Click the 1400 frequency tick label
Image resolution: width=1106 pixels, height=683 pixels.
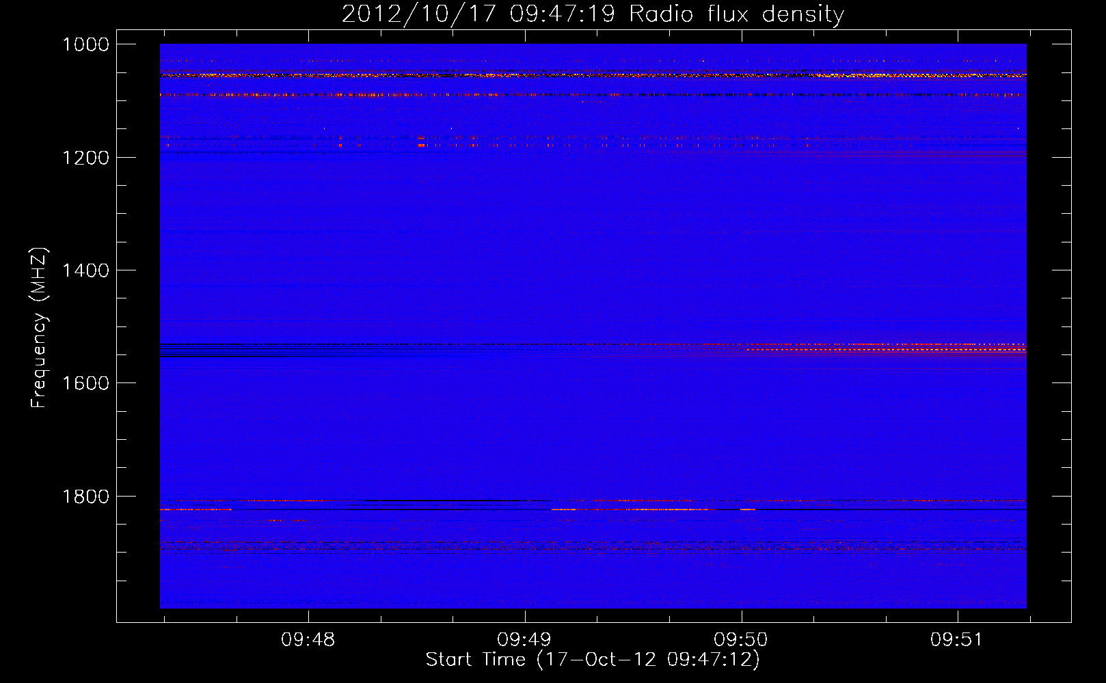85,270
